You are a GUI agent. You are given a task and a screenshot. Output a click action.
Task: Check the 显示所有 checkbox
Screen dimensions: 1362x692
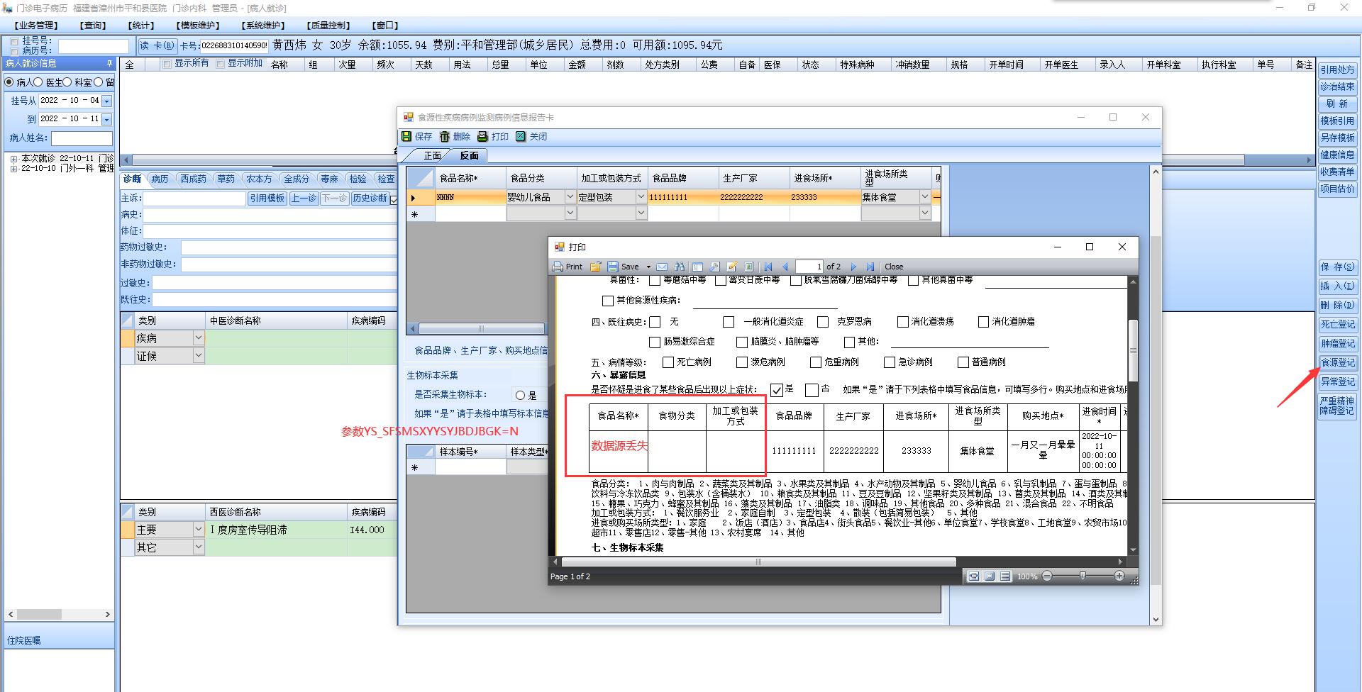point(167,64)
